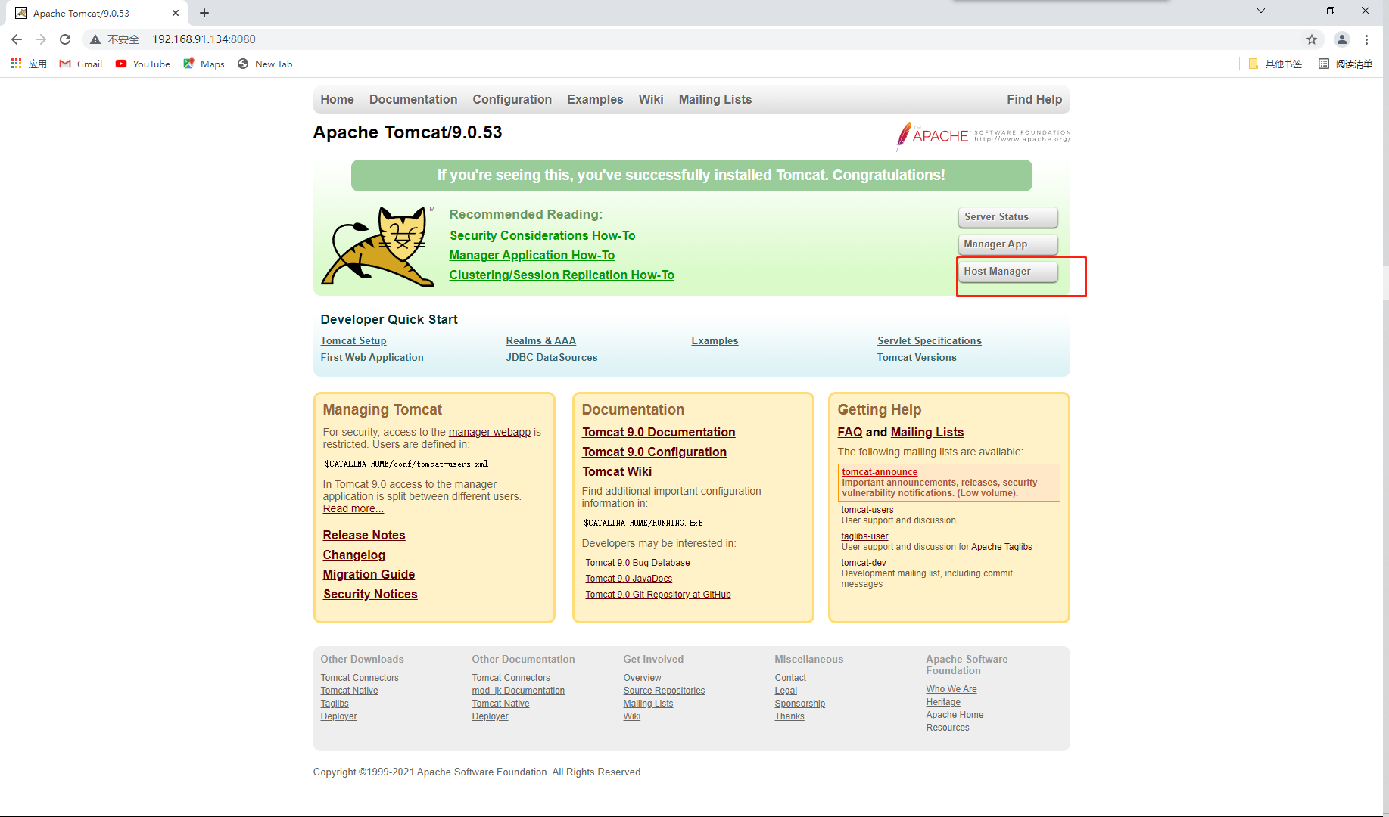Open the FAQ link
Viewport: 1389px width, 817px height.
coord(850,433)
